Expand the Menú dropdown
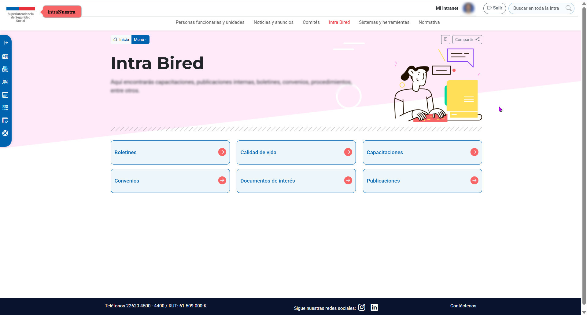This screenshot has height=315, width=587. 140,39
